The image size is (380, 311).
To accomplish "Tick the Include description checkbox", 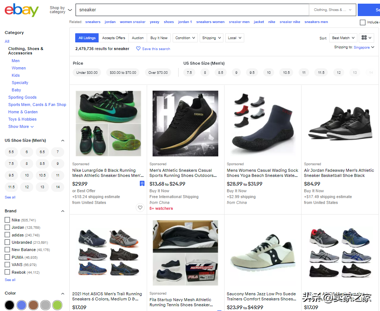I will [362, 22].
